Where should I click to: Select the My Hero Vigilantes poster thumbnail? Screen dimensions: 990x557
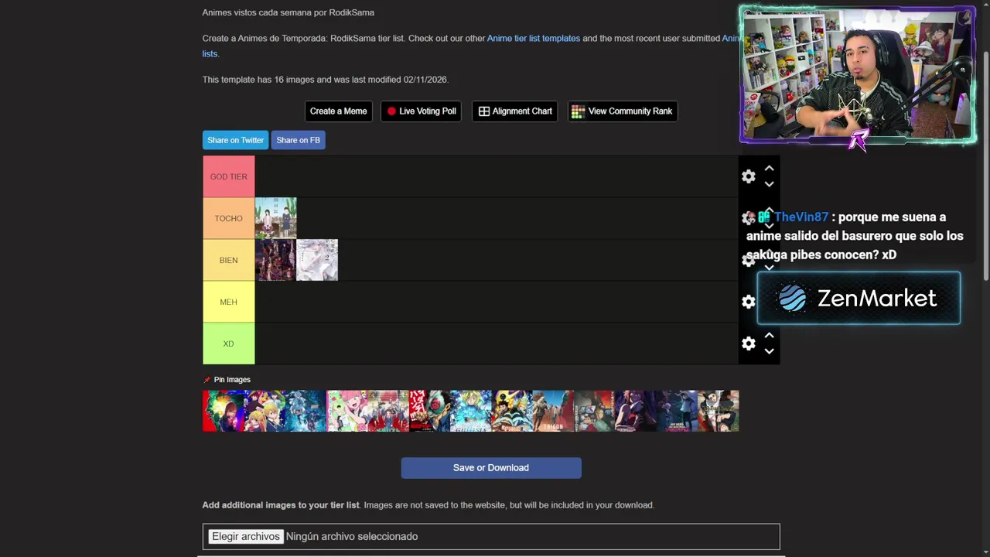tap(677, 411)
